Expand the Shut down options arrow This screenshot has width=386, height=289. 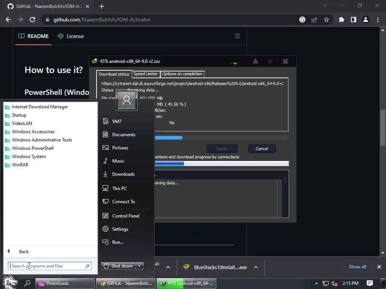click(x=139, y=266)
